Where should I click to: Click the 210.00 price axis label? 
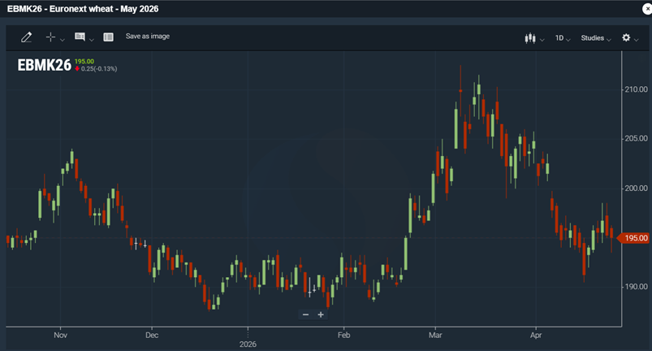click(x=637, y=89)
